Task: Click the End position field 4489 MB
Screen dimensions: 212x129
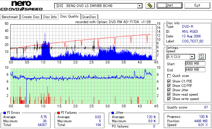Action: 195,70
